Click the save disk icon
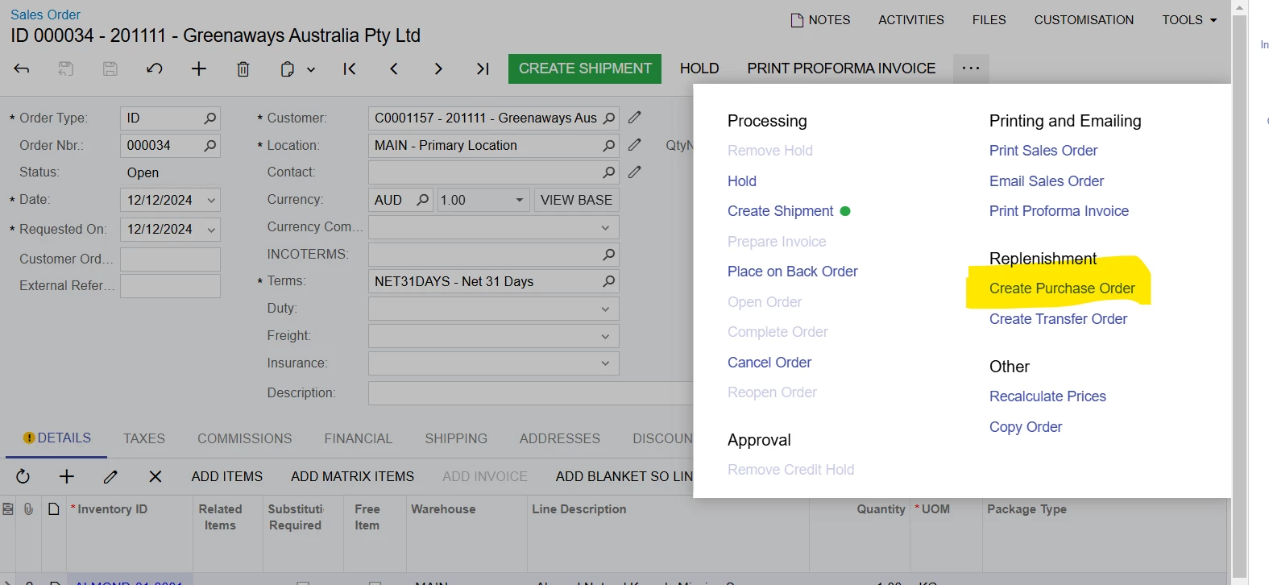Image resolution: width=1269 pixels, height=585 pixels. [x=110, y=69]
